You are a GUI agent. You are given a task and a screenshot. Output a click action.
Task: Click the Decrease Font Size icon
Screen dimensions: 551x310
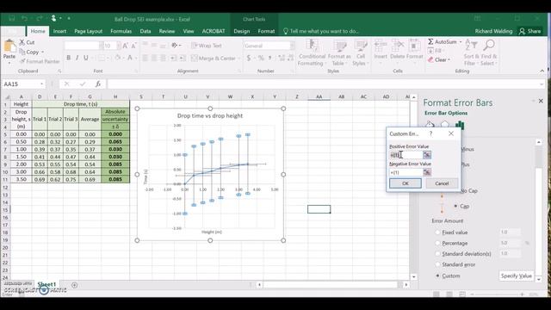(133, 46)
